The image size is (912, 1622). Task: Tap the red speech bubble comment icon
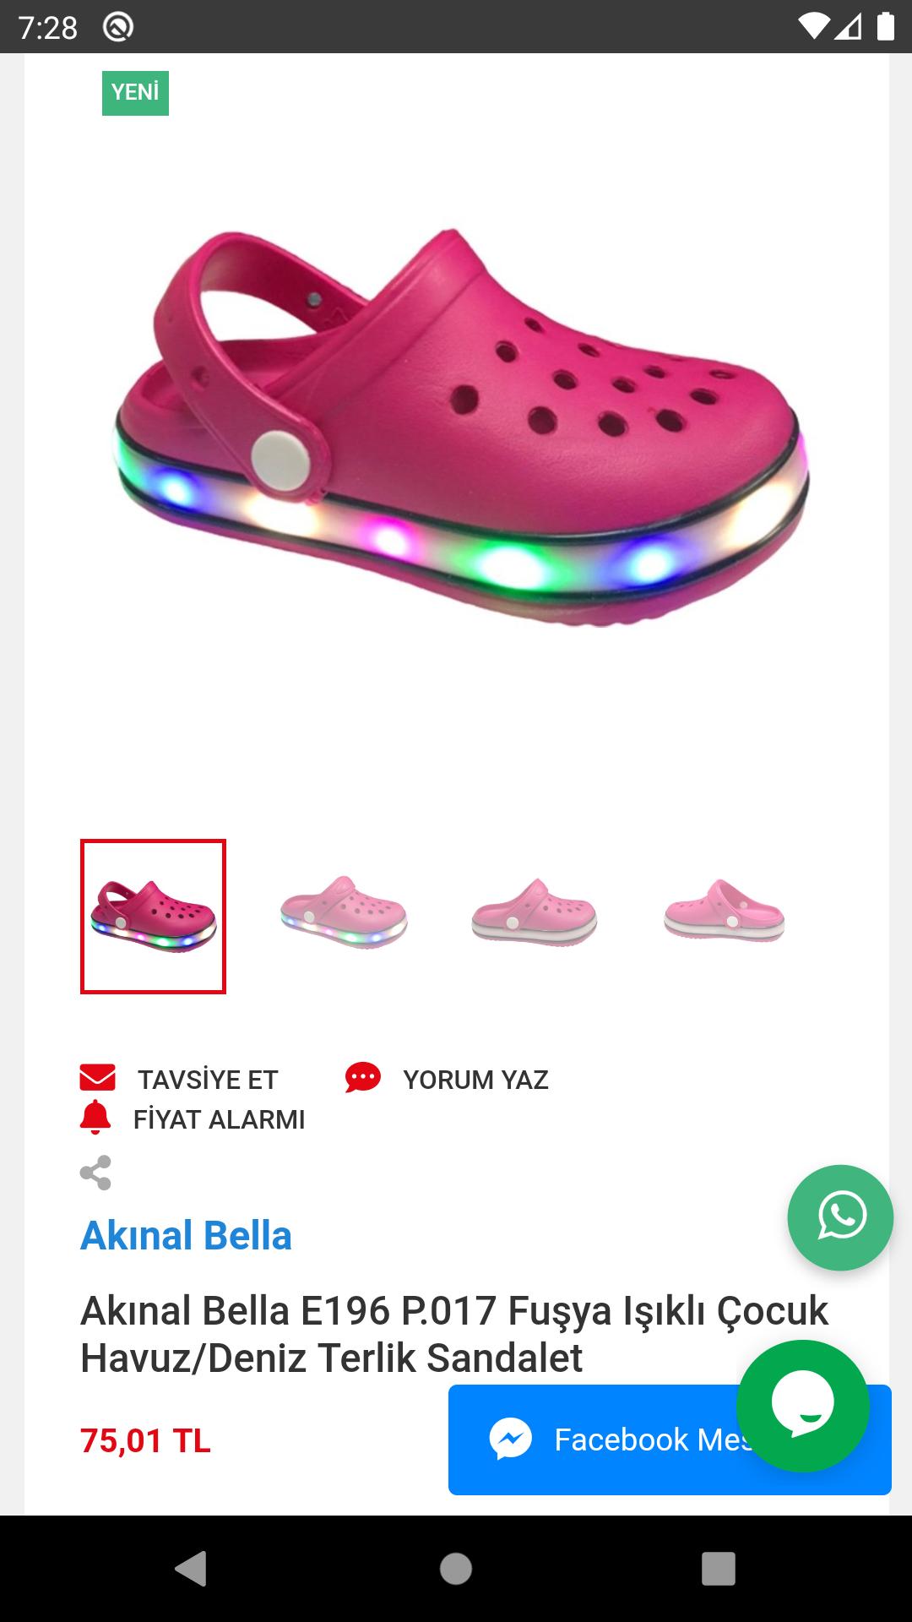[x=363, y=1078]
